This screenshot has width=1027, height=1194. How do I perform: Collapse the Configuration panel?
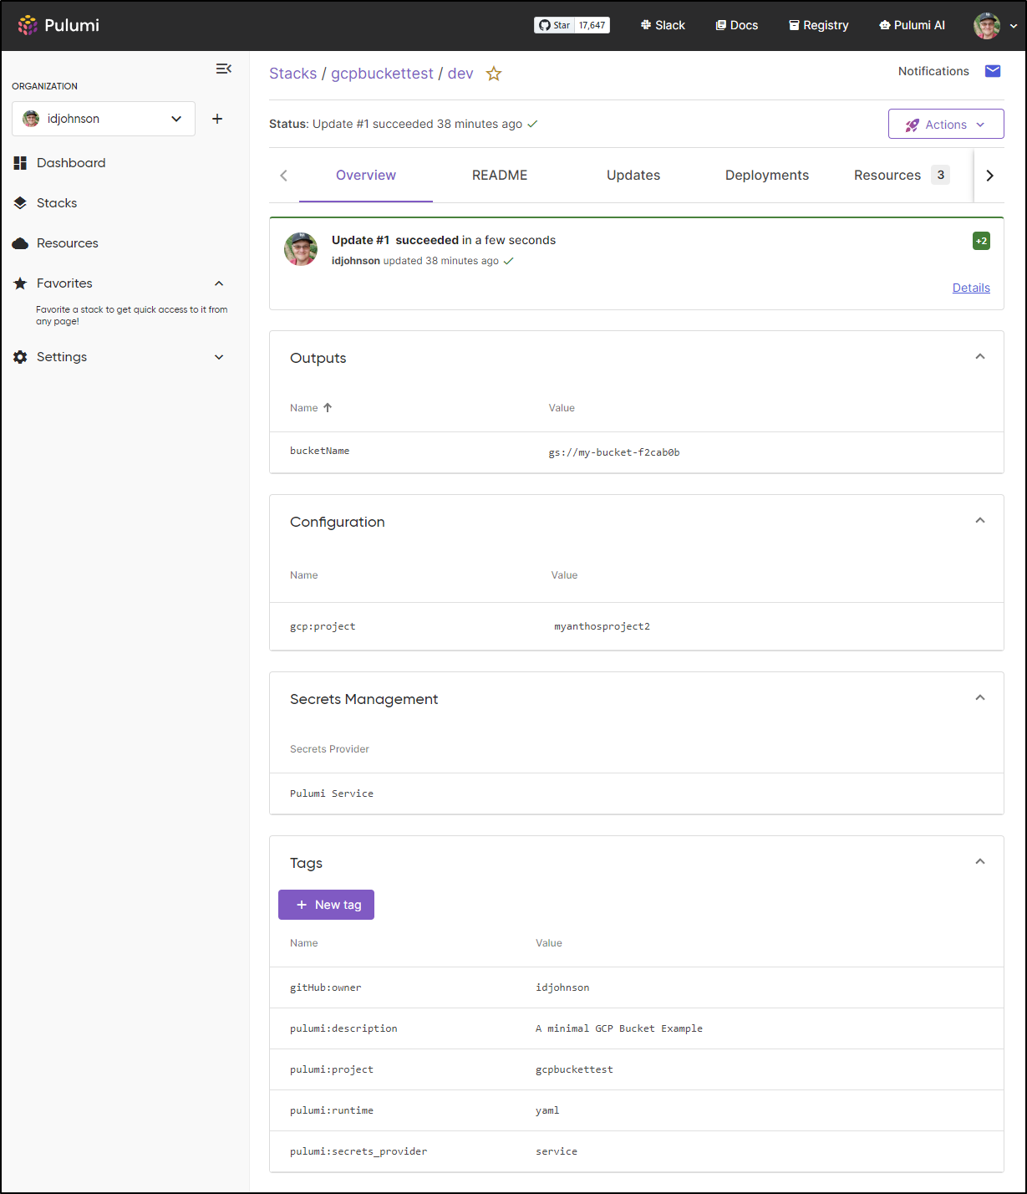980,521
